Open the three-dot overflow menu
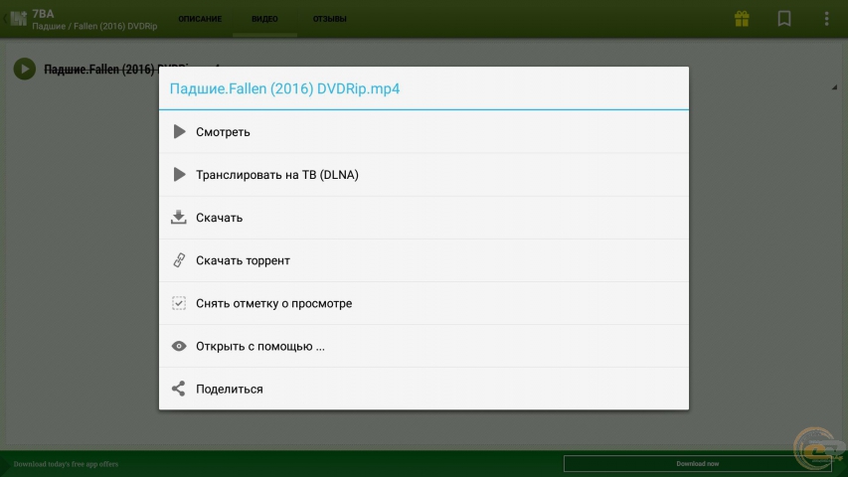848x477 pixels. click(x=826, y=19)
